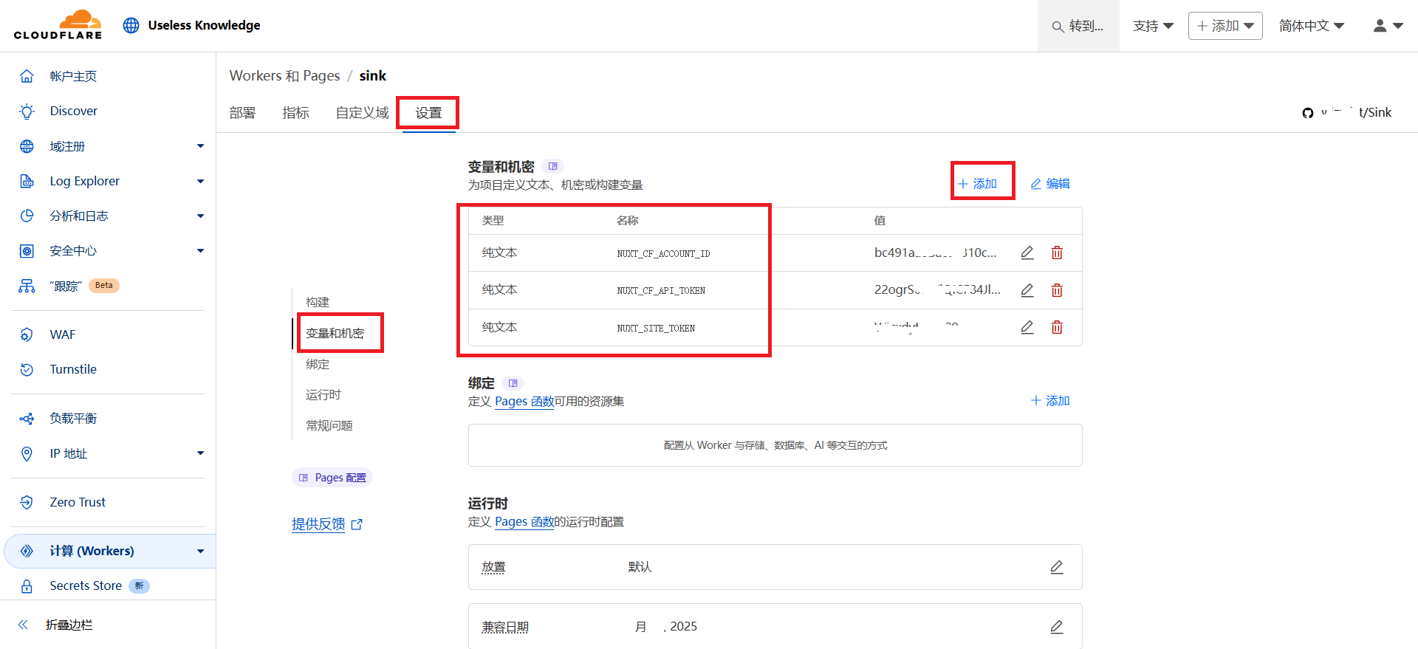Edit the placement runtime setting
This screenshot has width=1418, height=649.
1056,567
